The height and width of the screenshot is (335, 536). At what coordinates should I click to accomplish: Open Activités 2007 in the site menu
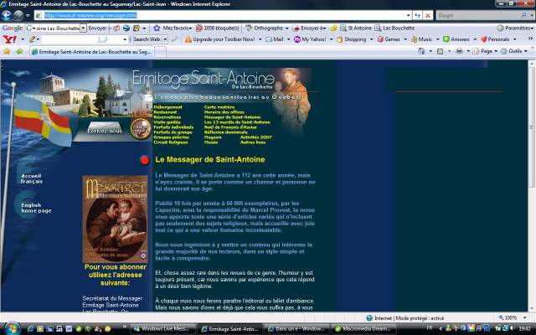pos(256,137)
